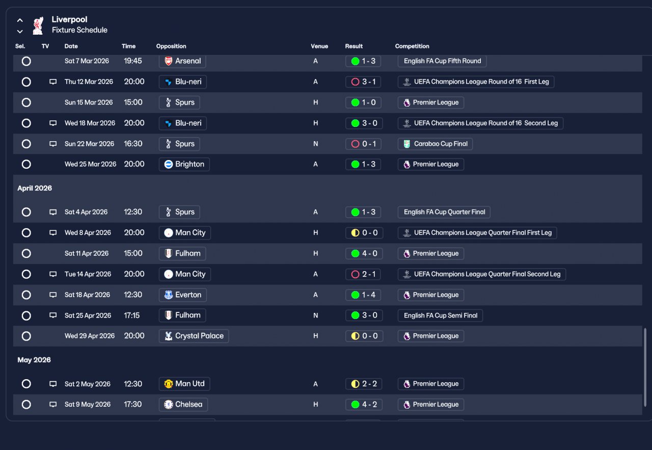Open the English FA Cup Semi Final competition
652x450 pixels.
tap(440, 315)
